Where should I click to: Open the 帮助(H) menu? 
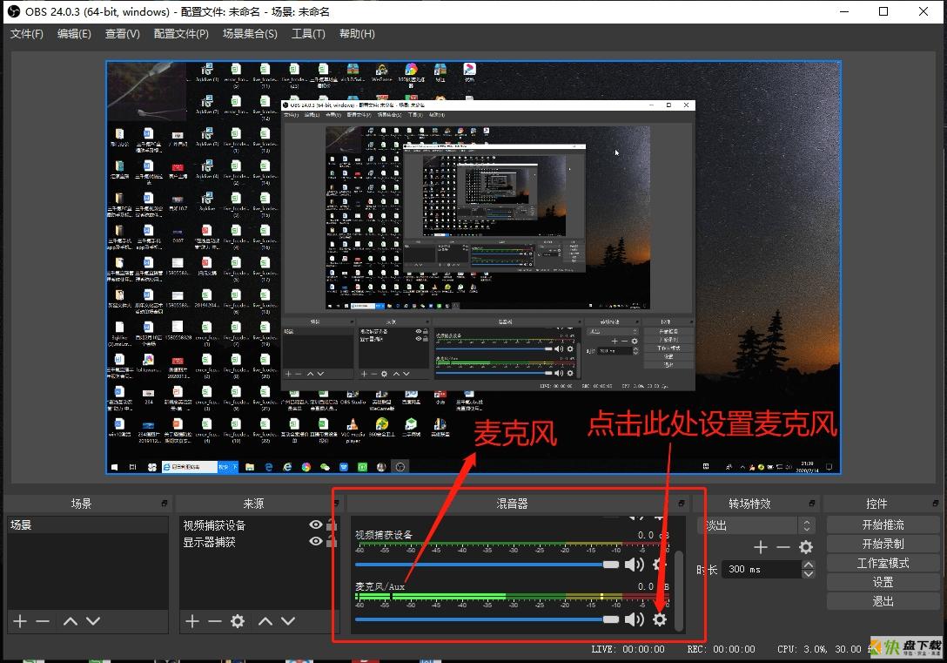pyautogui.click(x=357, y=34)
